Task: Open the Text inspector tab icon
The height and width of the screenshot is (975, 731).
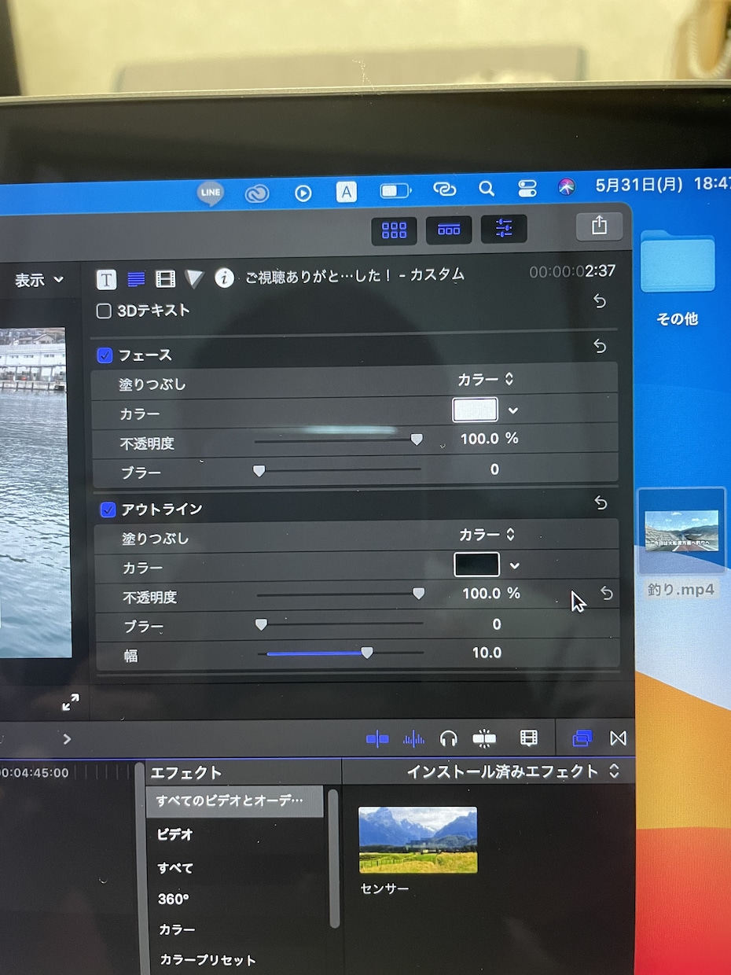Action: pos(107,279)
